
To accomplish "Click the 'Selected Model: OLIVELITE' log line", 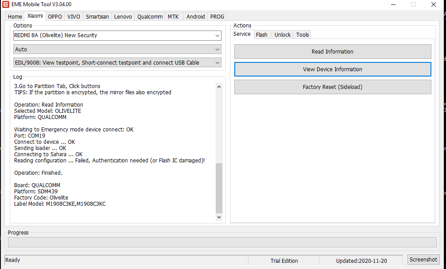I will 47,111.
